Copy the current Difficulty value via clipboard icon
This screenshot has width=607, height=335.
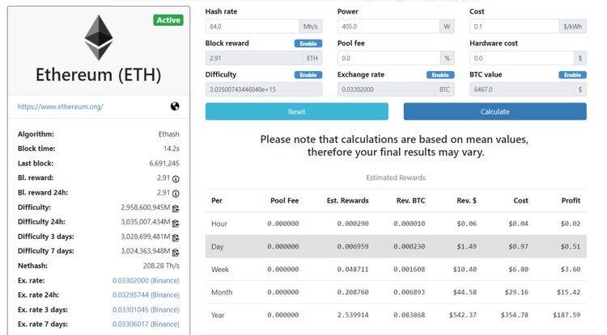(176, 207)
